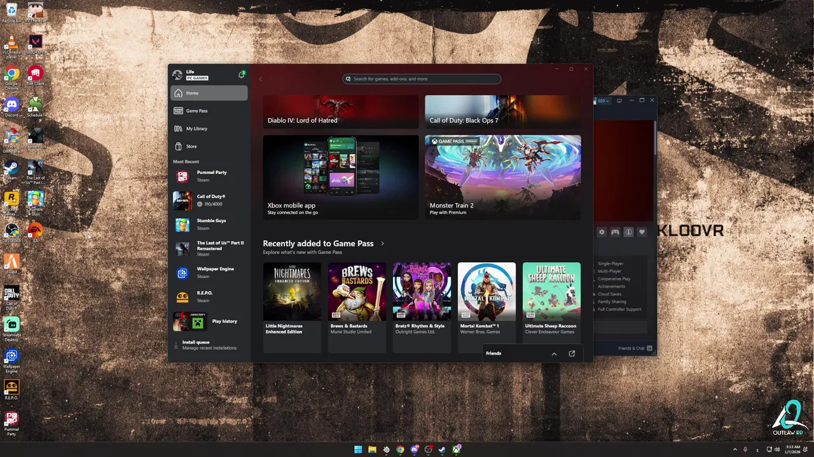This screenshot has height=457, width=814.
Task: Open the Life profile at top left
Action: click(191, 75)
